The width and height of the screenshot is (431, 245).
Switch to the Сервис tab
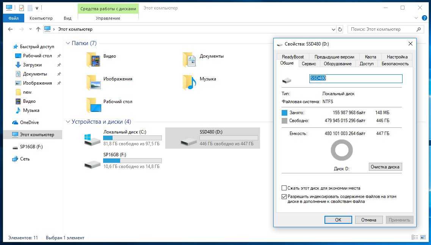309,64
